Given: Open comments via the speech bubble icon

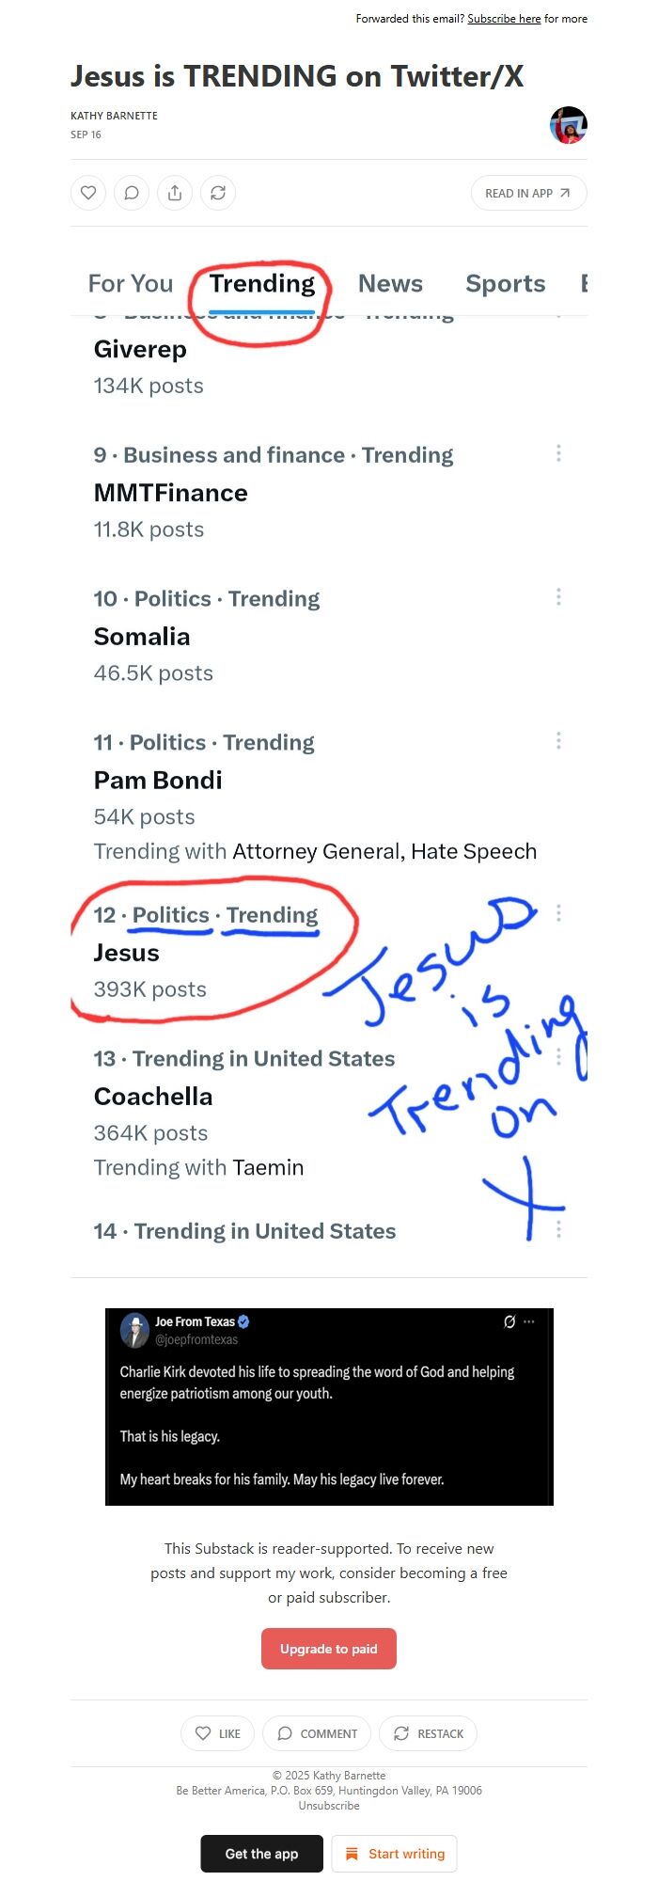Looking at the screenshot, I should tap(132, 193).
